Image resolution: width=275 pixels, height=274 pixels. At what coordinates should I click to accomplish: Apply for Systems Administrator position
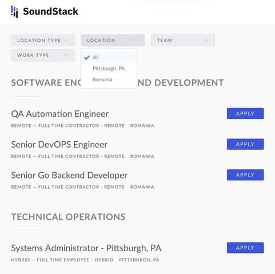[x=245, y=248]
